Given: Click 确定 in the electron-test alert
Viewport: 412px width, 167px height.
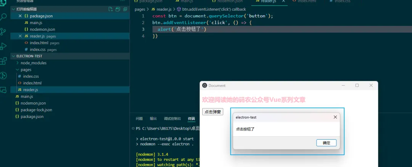Looking at the screenshot, I should pyautogui.click(x=326, y=143).
